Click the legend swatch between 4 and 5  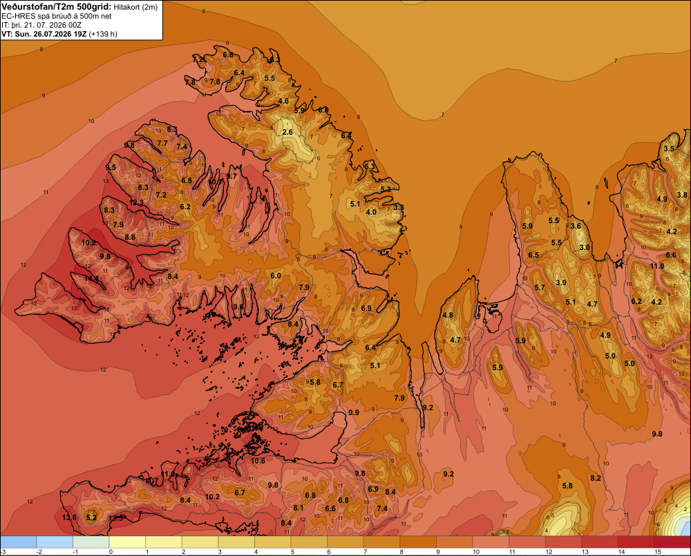(273, 541)
